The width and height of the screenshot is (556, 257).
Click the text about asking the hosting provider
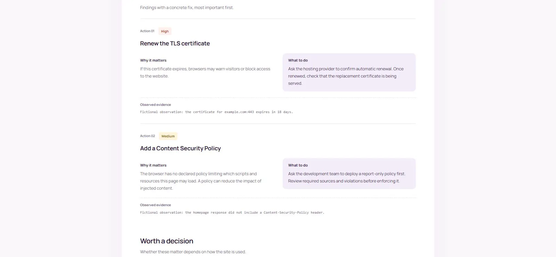click(346, 76)
